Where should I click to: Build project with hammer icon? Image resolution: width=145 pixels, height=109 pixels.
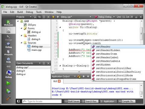click(x=8, y=98)
